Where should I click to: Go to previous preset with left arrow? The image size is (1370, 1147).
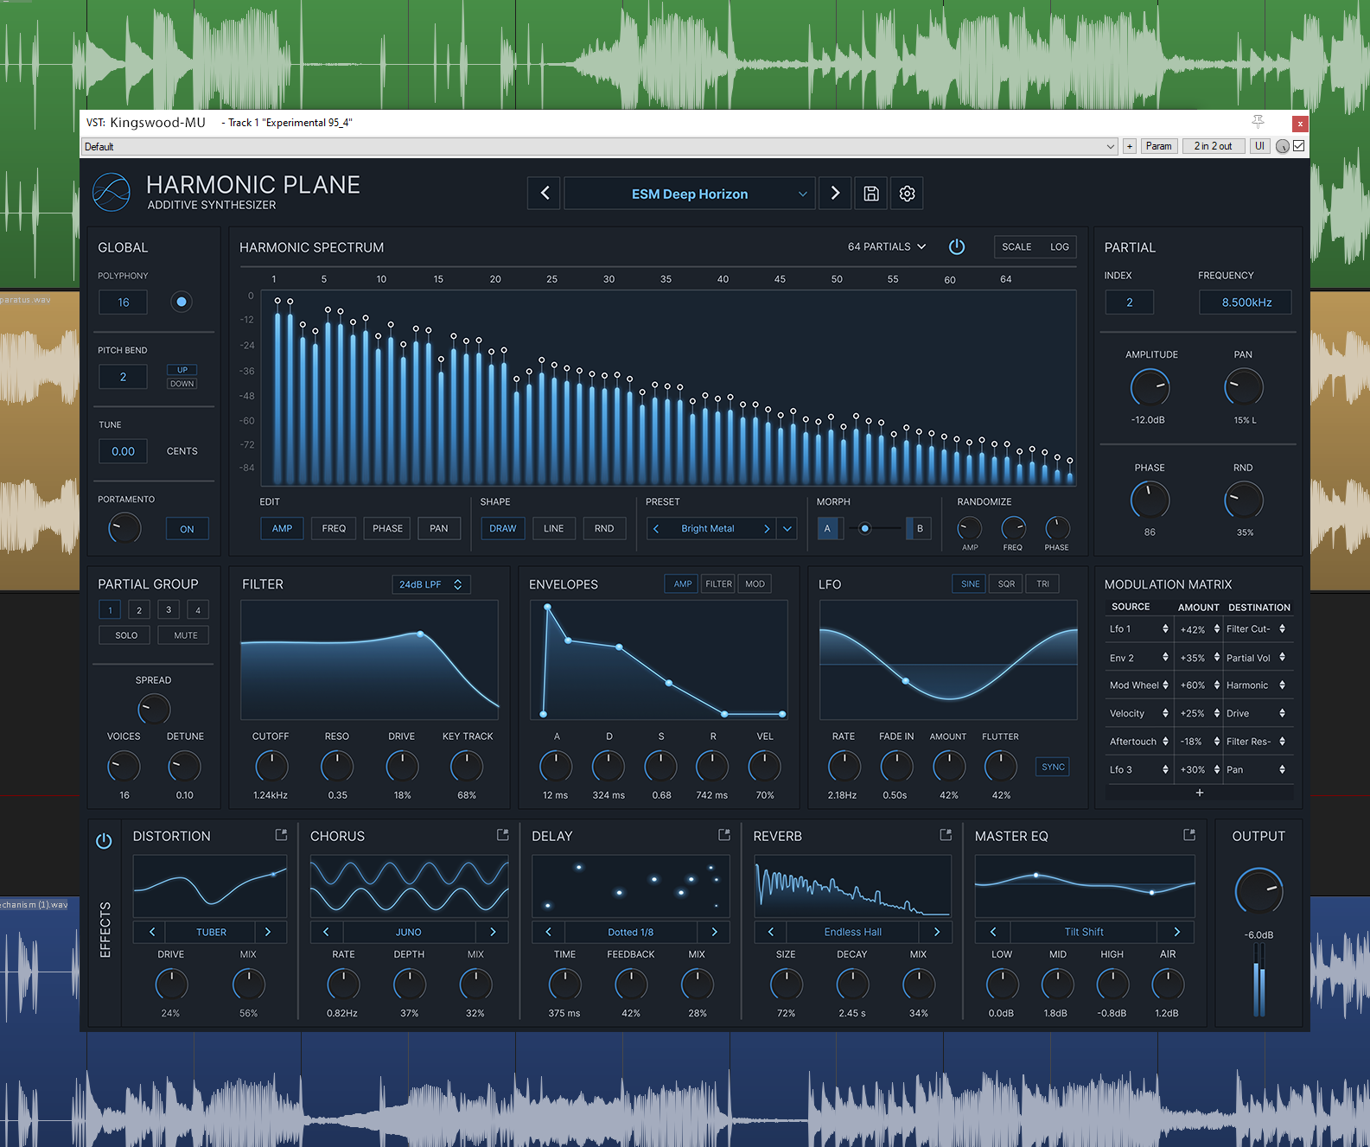[545, 194]
